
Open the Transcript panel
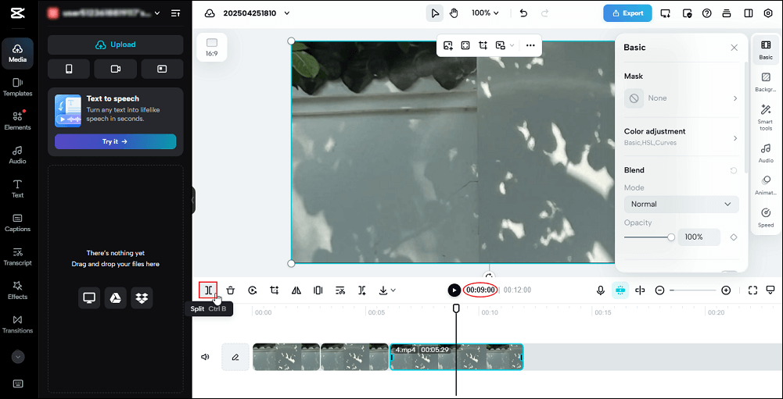17,256
